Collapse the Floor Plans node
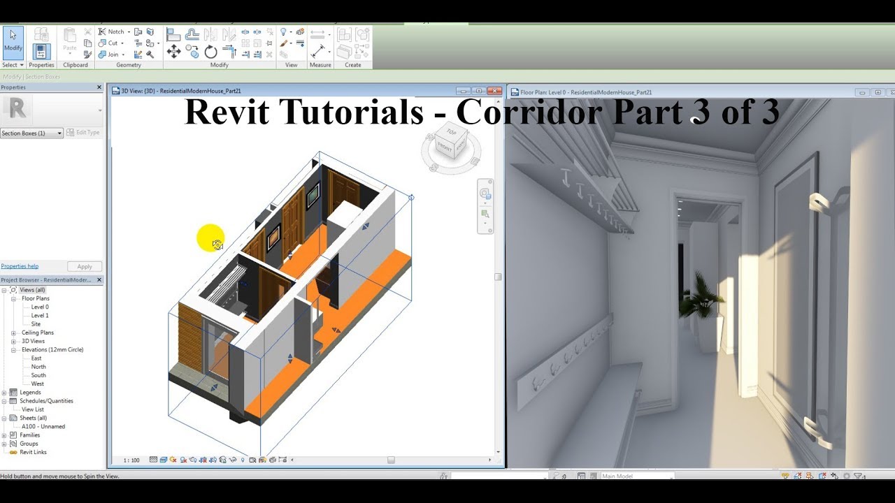 coord(13,298)
